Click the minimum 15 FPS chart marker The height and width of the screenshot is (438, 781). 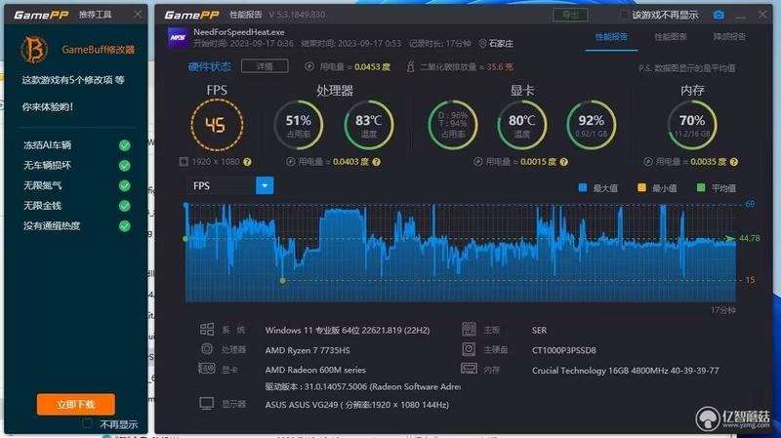282,281
